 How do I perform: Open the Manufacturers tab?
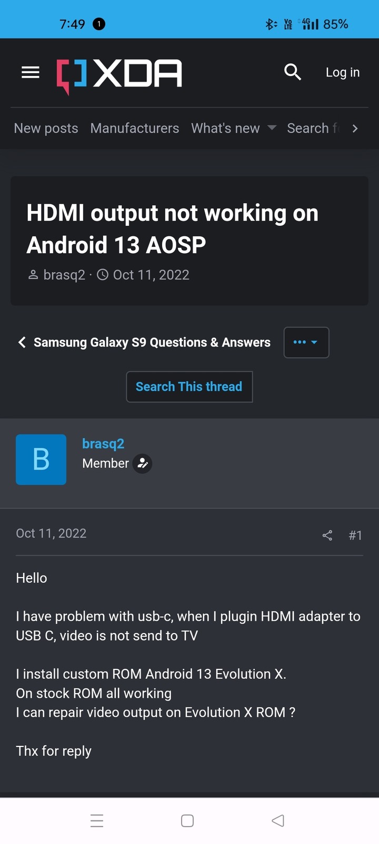click(x=135, y=128)
